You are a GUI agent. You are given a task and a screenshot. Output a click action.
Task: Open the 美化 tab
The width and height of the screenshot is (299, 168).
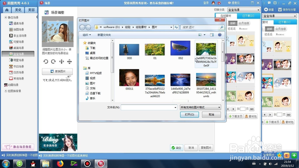pyautogui.click(x=18, y=10)
